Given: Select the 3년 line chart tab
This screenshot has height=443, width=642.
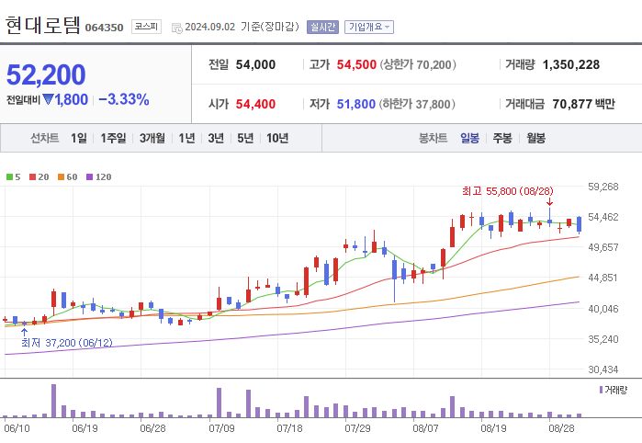Looking at the screenshot, I should pyautogui.click(x=216, y=138).
